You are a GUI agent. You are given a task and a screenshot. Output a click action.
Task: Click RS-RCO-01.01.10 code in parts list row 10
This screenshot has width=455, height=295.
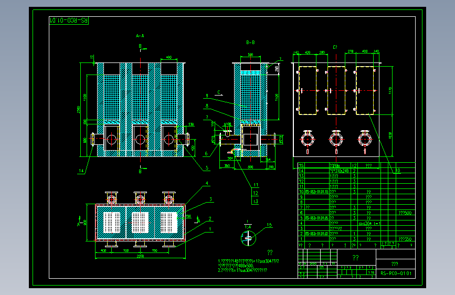tap(317, 192)
